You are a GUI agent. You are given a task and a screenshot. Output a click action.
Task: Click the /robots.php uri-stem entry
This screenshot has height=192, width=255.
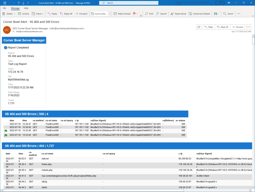click(x=47, y=170)
